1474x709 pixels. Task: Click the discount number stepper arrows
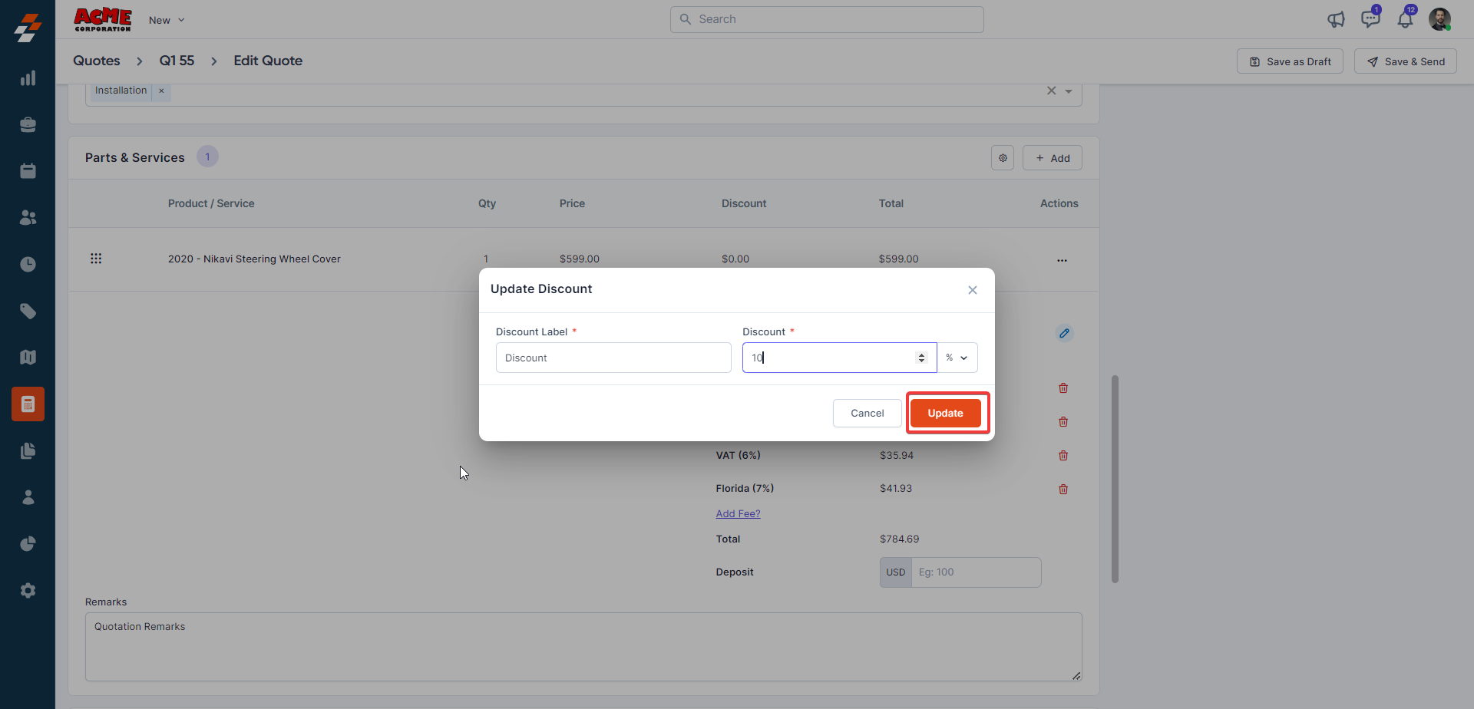point(921,358)
